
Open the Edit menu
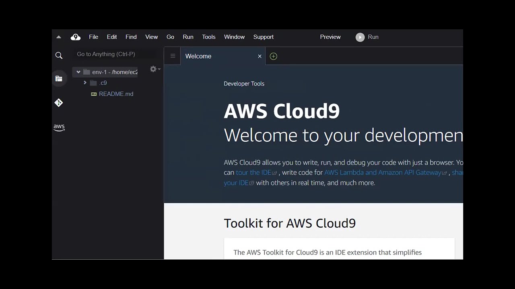pos(112,37)
